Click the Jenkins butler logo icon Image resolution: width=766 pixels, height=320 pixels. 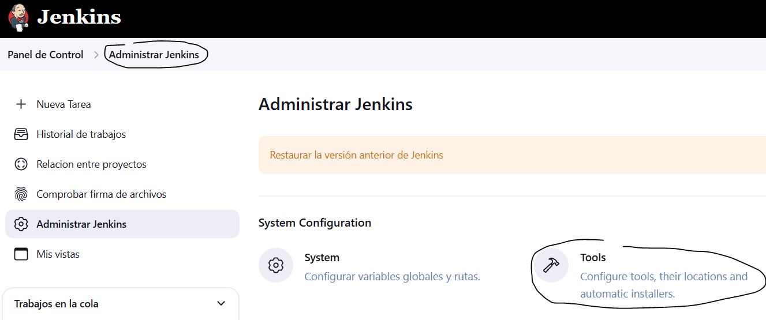(18, 17)
